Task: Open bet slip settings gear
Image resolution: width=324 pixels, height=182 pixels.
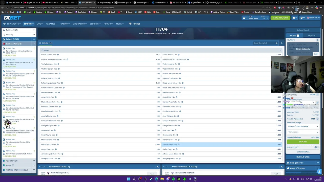Action: pos(317,40)
